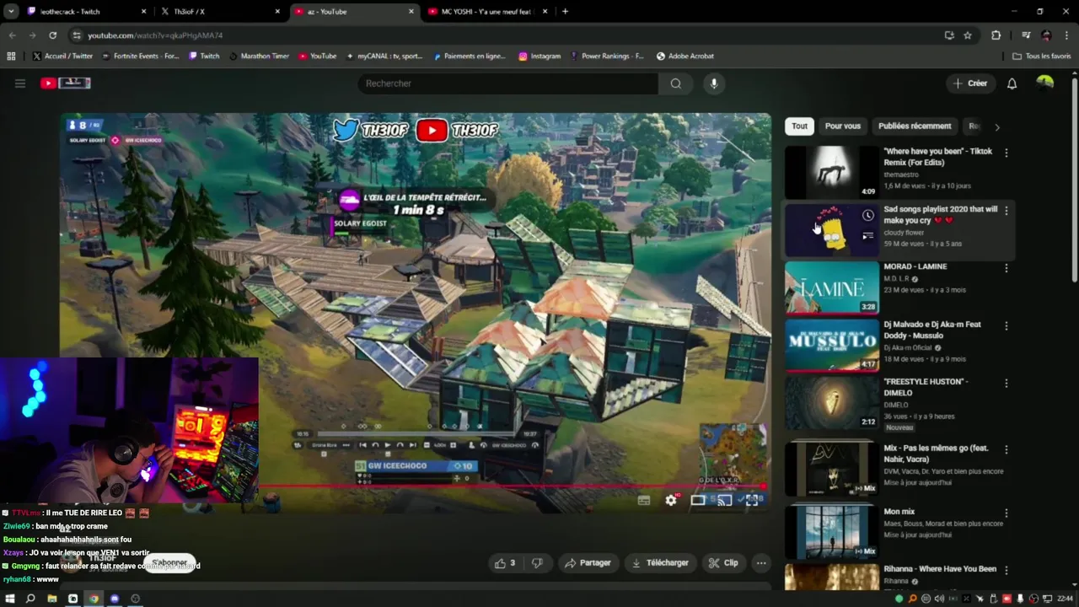Play the MORAD - LAMINE thumbnail

(x=832, y=287)
